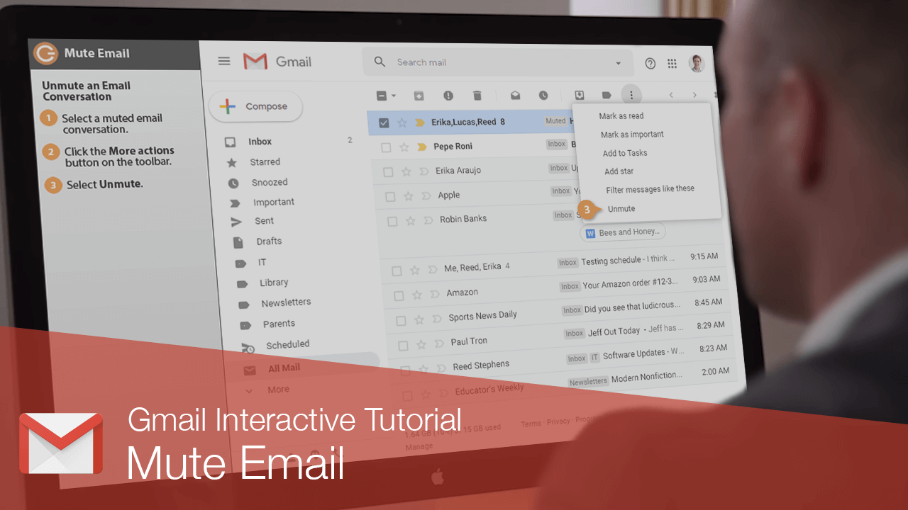Screen dimensions: 908x510
Task: Snooze the conversation with the clock icon
Action: 543,95
